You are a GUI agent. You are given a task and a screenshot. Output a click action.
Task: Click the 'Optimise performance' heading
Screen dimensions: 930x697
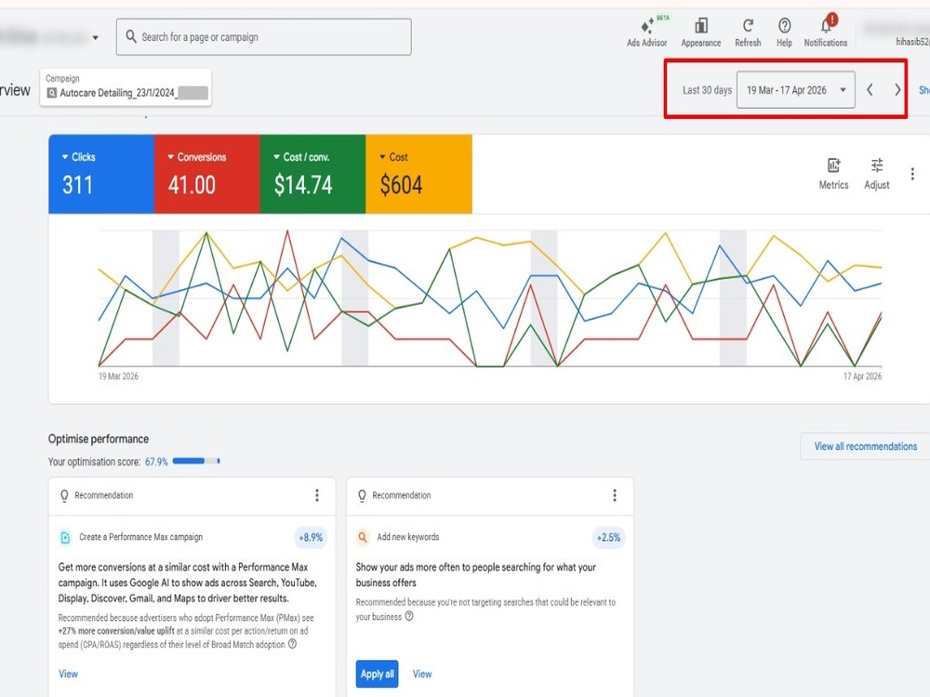click(x=99, y=440)
